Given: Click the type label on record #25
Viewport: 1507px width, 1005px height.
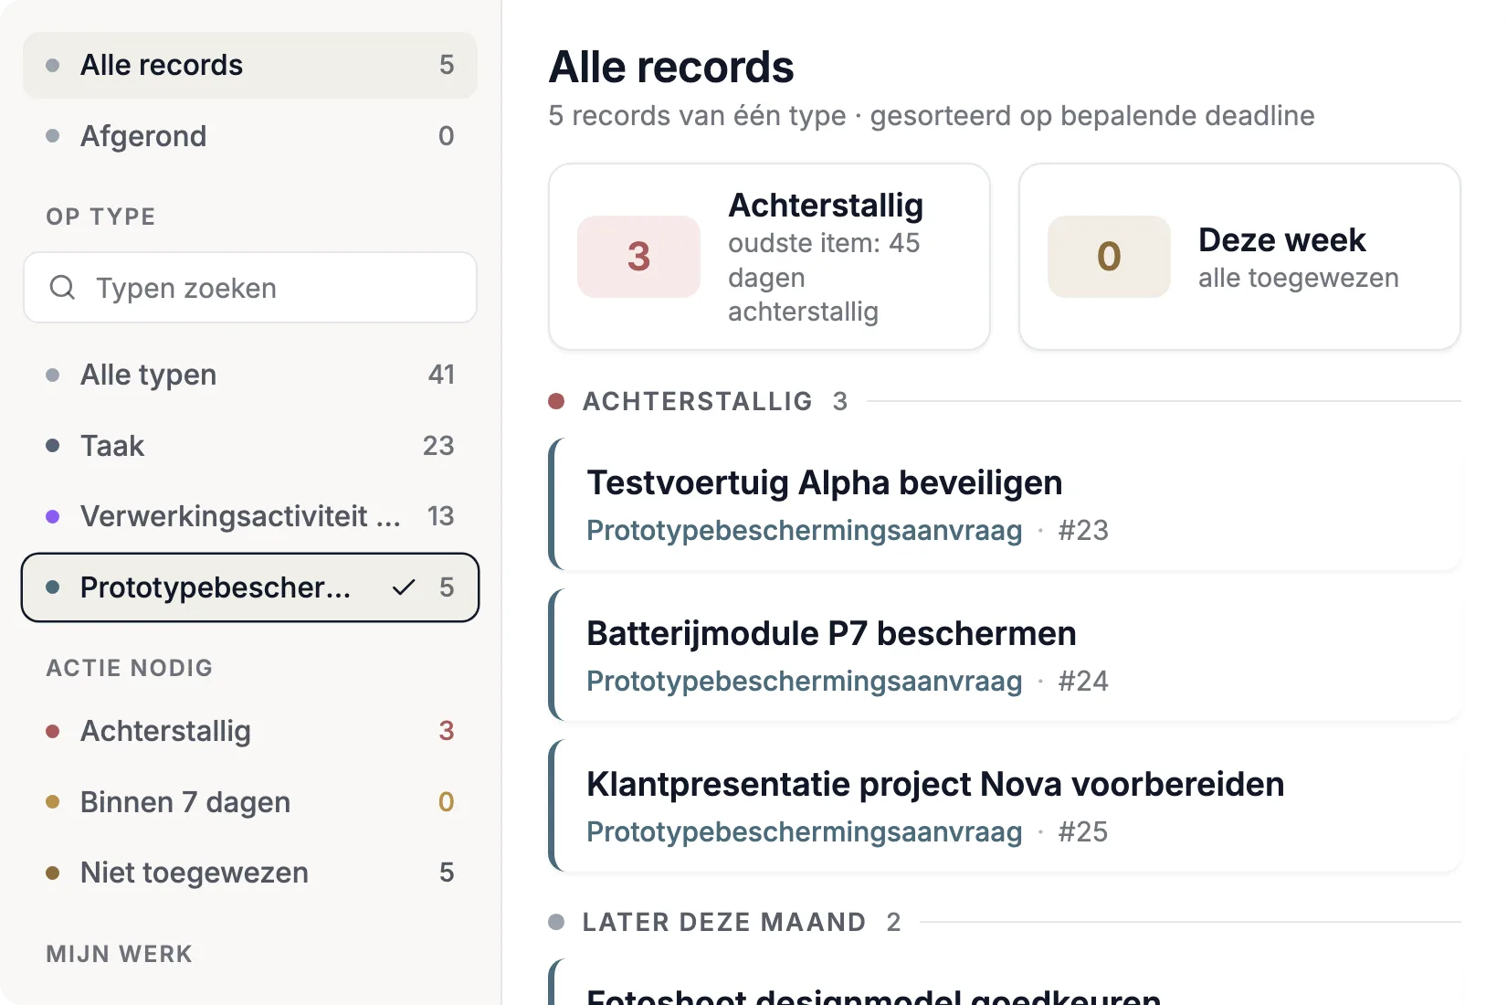Looking at the screenshot, I should click(804, 832).
